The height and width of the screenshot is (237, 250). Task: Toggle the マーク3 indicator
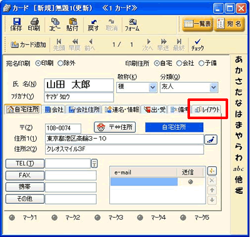(97, 218)
